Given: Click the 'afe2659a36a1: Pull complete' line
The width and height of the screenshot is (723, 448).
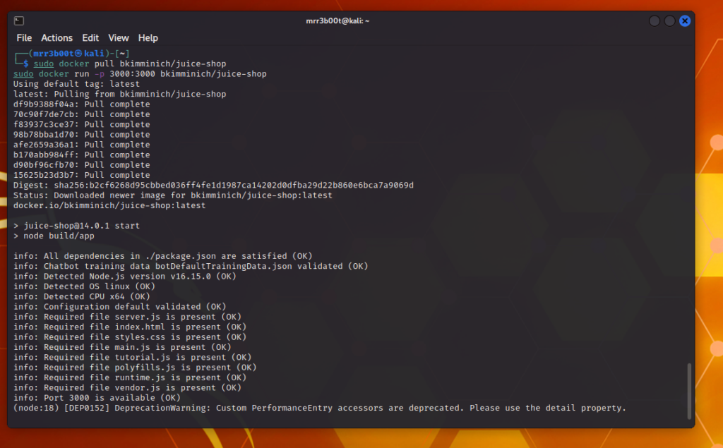Looking at the screenshot, I should pyautogui.click(x=82, y=145).
